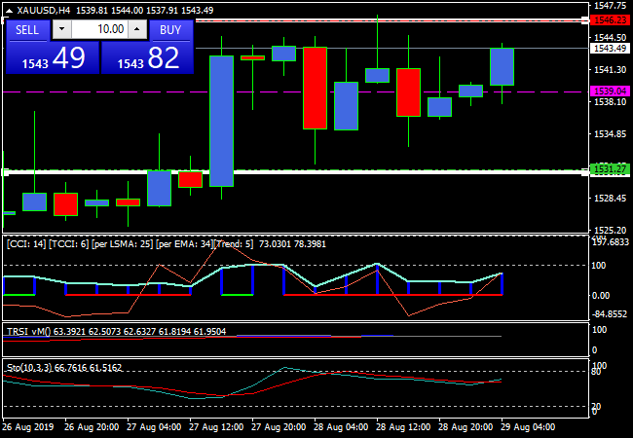Click the last blue candle at 29 Aug 04:00
This screenshot has height=438, width=633.
pyautogui.click(x=502, y=66)
